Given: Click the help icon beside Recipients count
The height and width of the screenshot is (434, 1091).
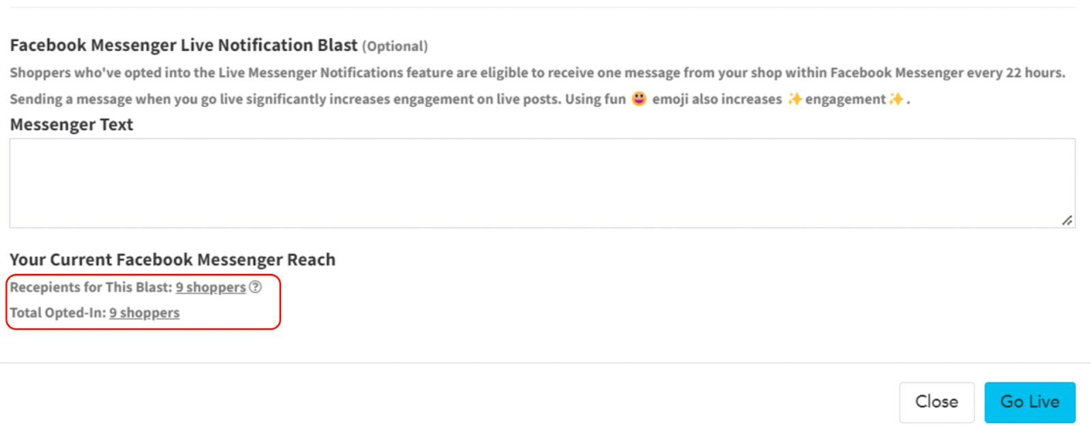Looking at the screenshot, I should 256,287.
